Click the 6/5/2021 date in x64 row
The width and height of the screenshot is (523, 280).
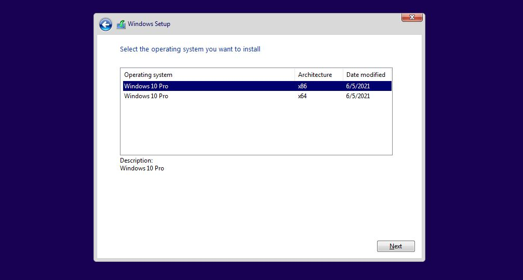click(x=358, y=96)
